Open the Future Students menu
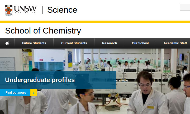This screenshot has width=190, height=114. 34,43
